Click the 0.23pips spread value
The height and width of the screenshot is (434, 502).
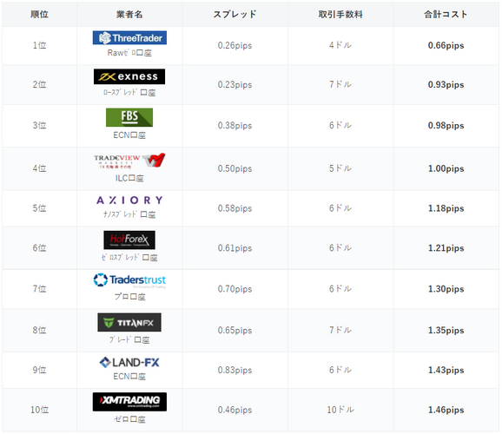click(x=235, y=84)
